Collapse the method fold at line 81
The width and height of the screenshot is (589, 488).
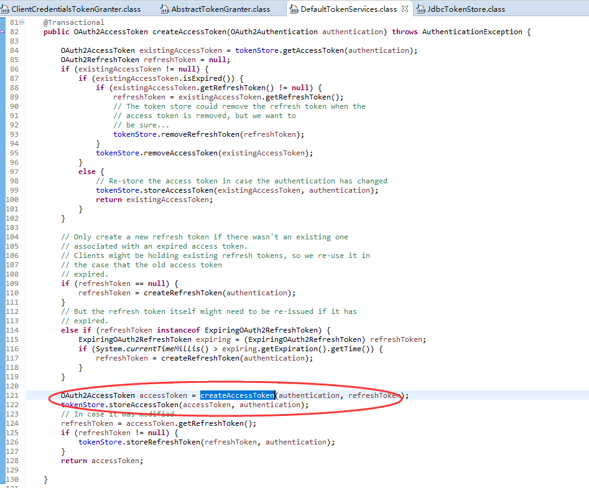pos(21,22)
